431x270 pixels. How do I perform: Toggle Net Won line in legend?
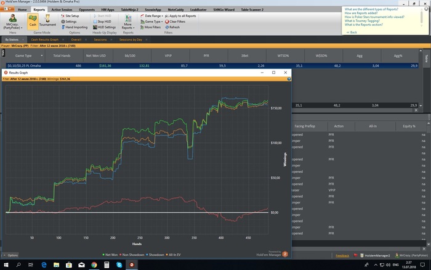[x=110, y=255]
